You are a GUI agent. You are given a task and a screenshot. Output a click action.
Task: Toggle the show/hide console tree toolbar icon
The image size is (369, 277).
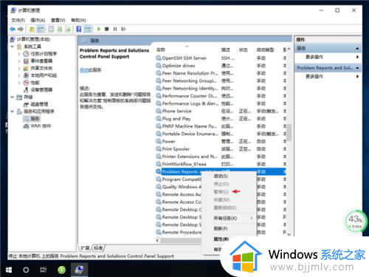(x=41, y=29)
